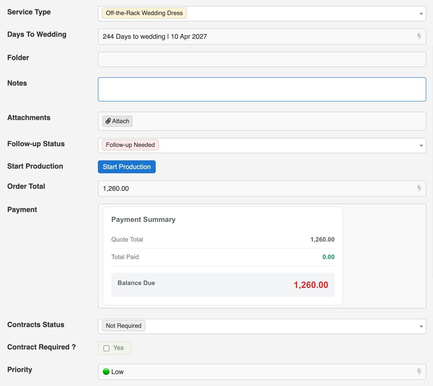
Task: Click the Attach button
Action: click(117, 121)
